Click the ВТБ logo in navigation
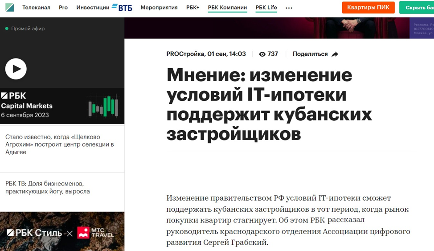Screen dimensions: 434x251 (122, 8)
